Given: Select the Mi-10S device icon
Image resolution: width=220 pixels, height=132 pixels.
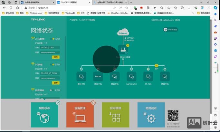Looking at the screenshot, I should 148,76.
